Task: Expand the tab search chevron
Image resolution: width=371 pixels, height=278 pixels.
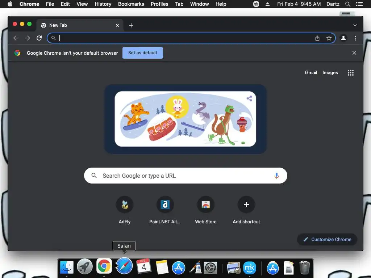Action: click(x=355, y=25)
